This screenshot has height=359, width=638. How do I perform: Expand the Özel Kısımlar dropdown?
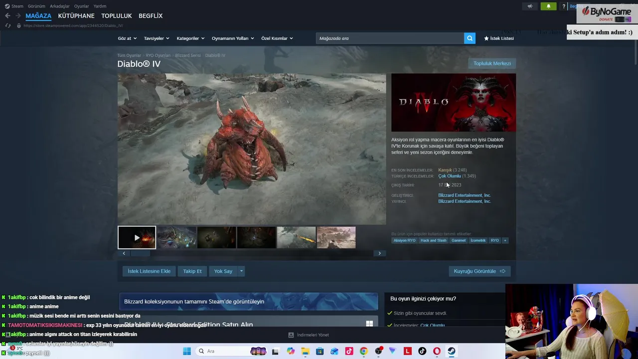tap(277, 38)
